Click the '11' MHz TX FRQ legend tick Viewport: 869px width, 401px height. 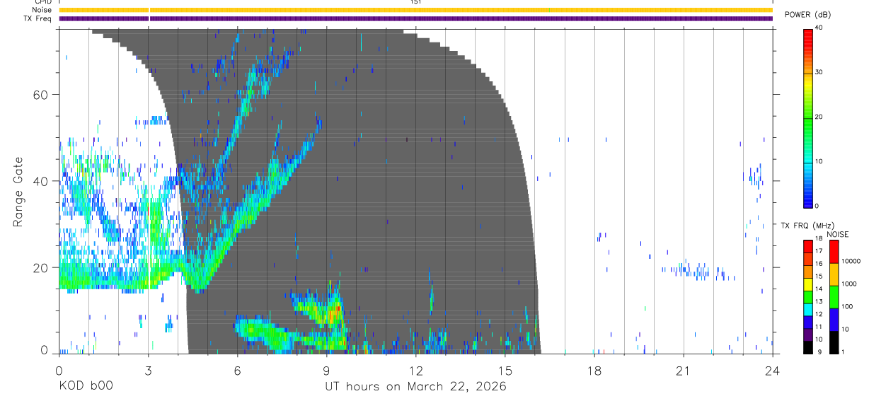click(819, 327)
